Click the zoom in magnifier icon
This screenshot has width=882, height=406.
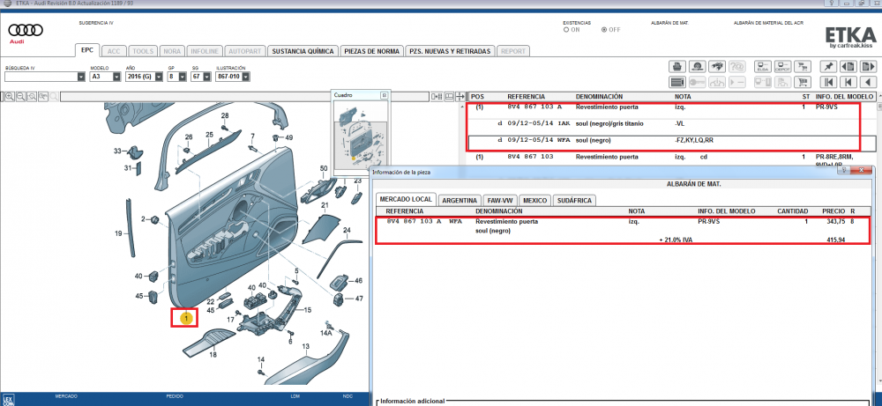coord(10,94)
